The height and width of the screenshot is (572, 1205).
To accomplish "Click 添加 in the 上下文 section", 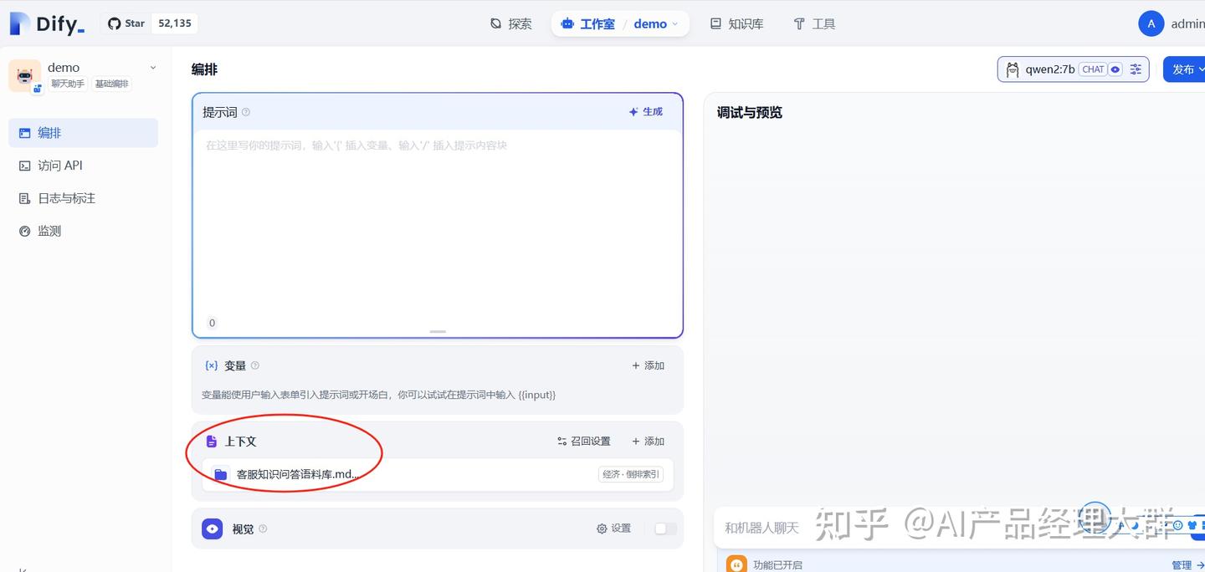I will (x=649, y=441).
